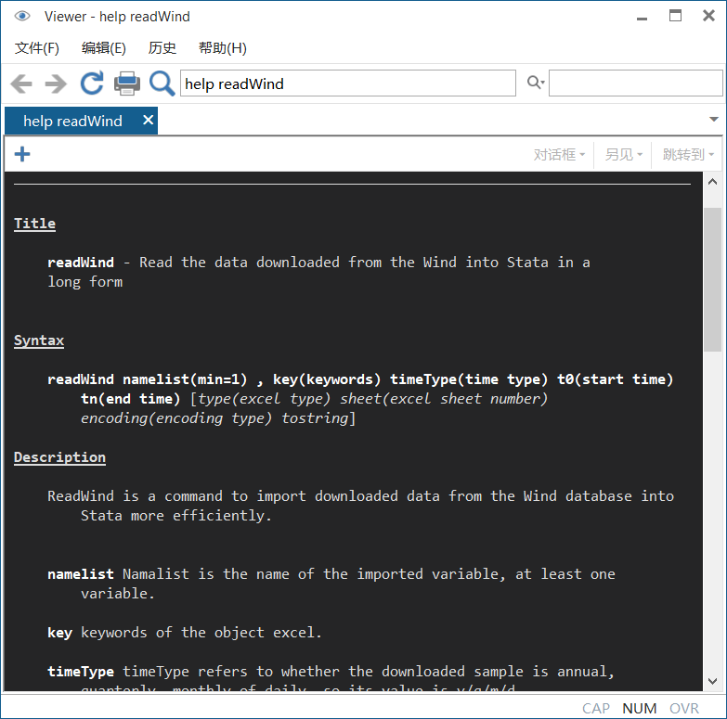Expand the 对话框 dropdown

pos(559,155)
